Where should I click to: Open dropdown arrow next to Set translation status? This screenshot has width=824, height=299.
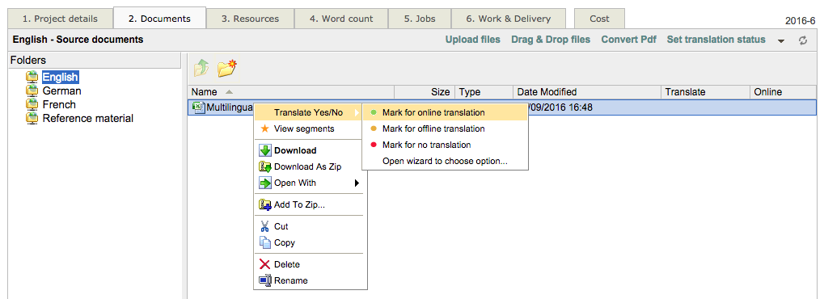pos(781,41)
